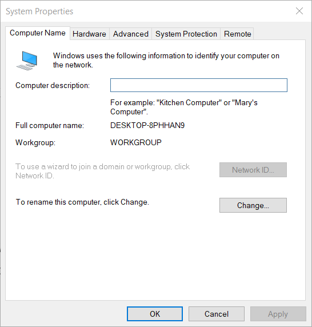The width and height of the screenshot is (312, 327).
Task: Open the Advanced tab
Action: coord(131,34)
